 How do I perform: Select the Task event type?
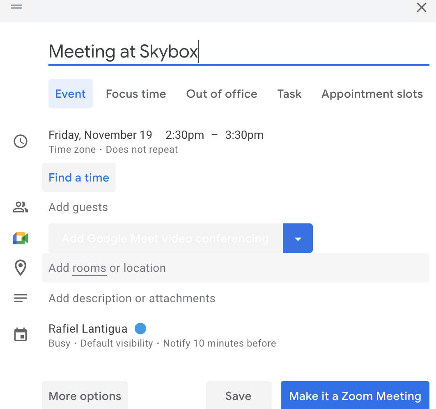click(289, 94)
